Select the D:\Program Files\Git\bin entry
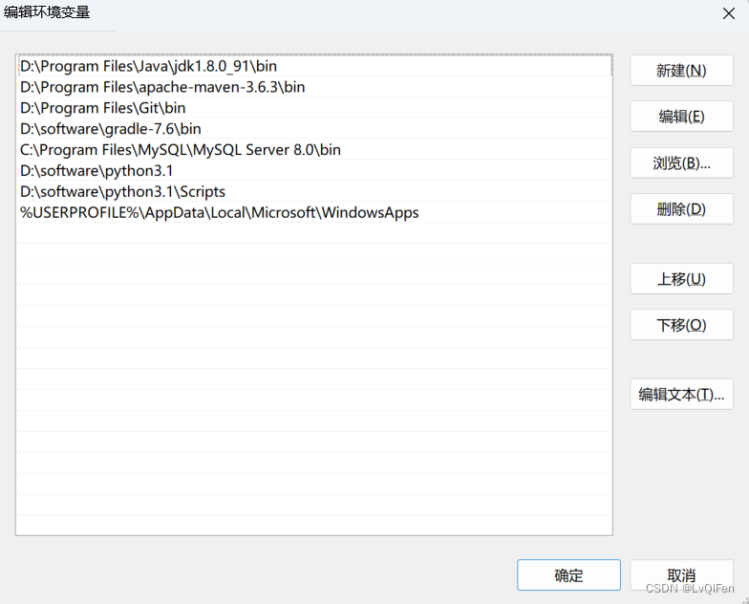 314,108
